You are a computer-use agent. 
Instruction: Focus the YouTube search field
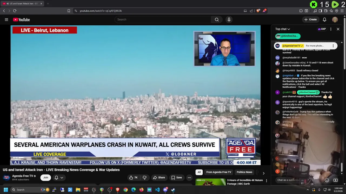click(x=163, y=19)
